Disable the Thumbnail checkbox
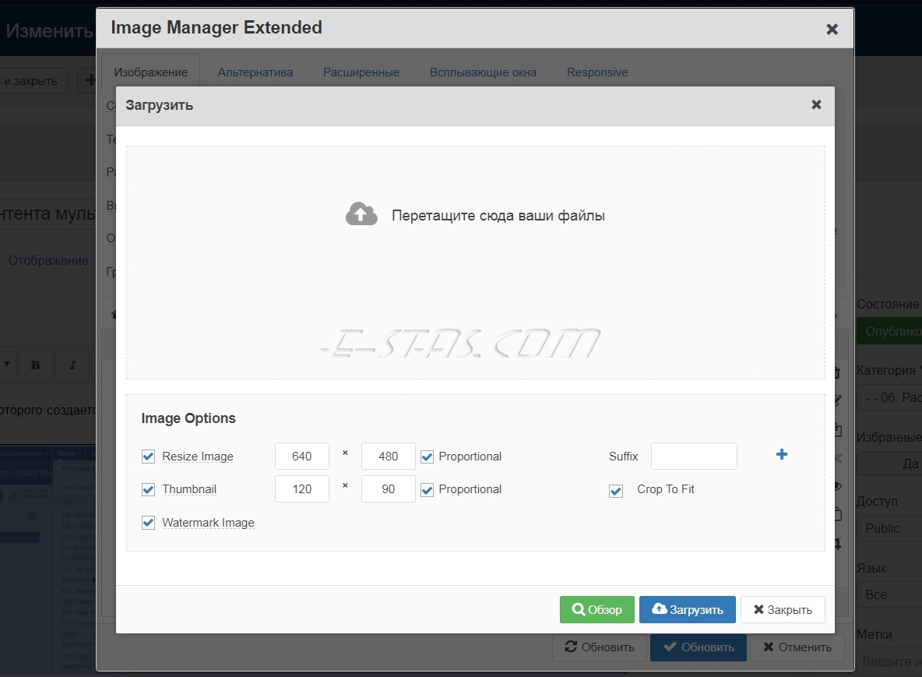 tap(148, 489)
